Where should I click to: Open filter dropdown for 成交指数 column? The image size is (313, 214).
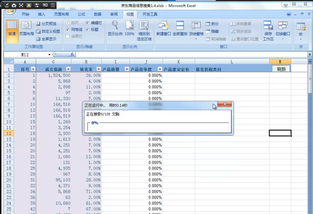tap(68, 69)
